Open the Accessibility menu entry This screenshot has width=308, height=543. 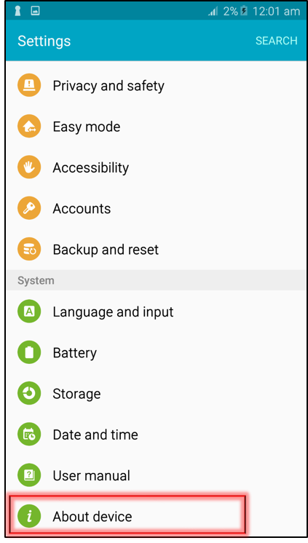click(156, 167)
